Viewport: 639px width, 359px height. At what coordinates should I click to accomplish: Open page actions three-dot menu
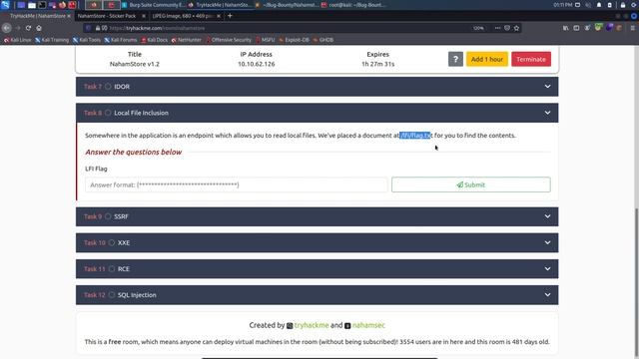click(x=497, y=28)
